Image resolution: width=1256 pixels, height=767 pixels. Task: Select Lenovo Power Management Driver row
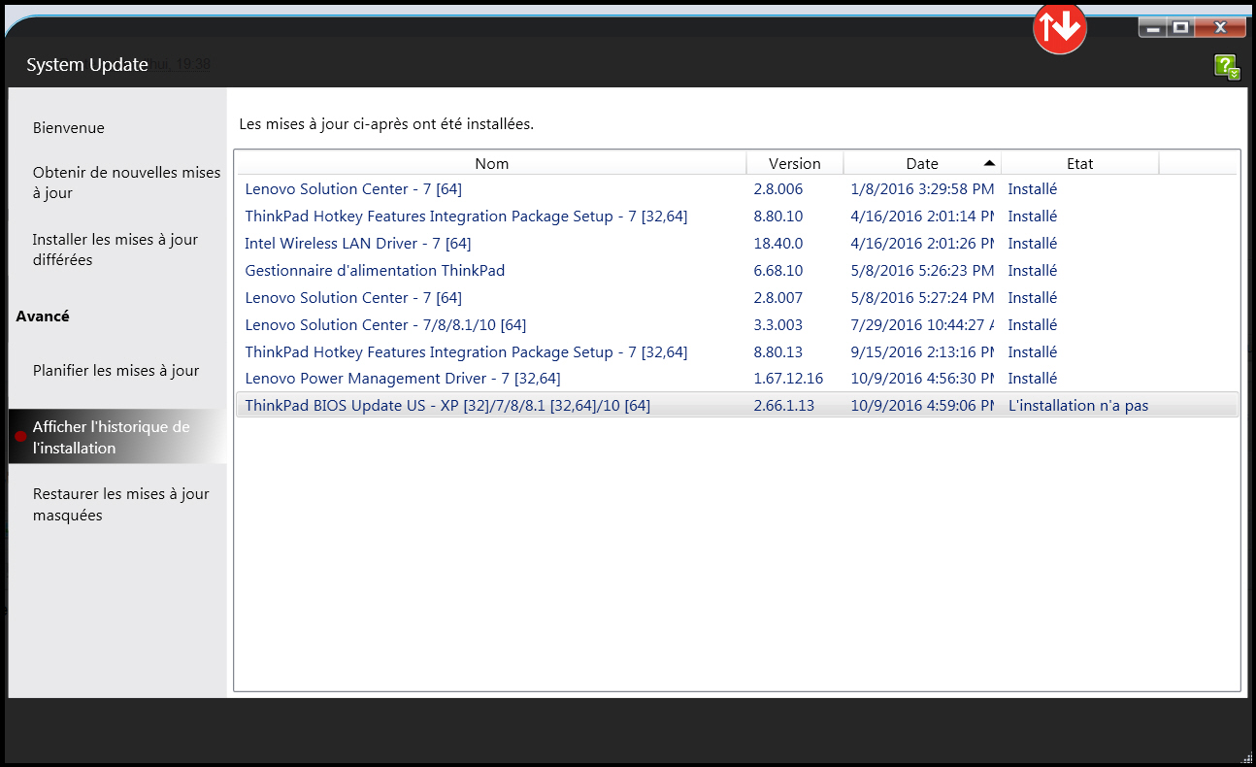[737, 379]
